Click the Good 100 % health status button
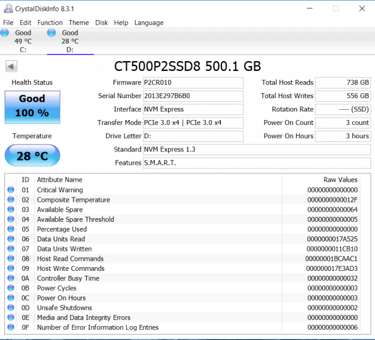This screenshot has height=340, width=375. pyautogui.click(x=32, y=107)
